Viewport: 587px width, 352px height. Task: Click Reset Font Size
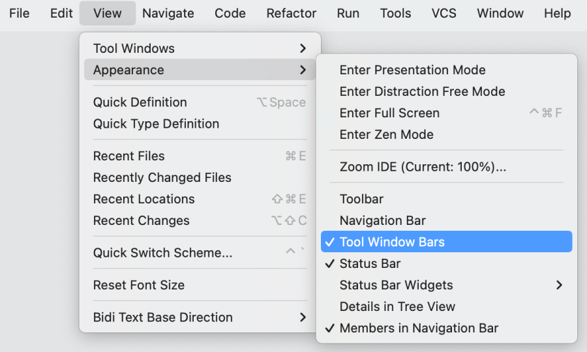click(x=139, y=285)
